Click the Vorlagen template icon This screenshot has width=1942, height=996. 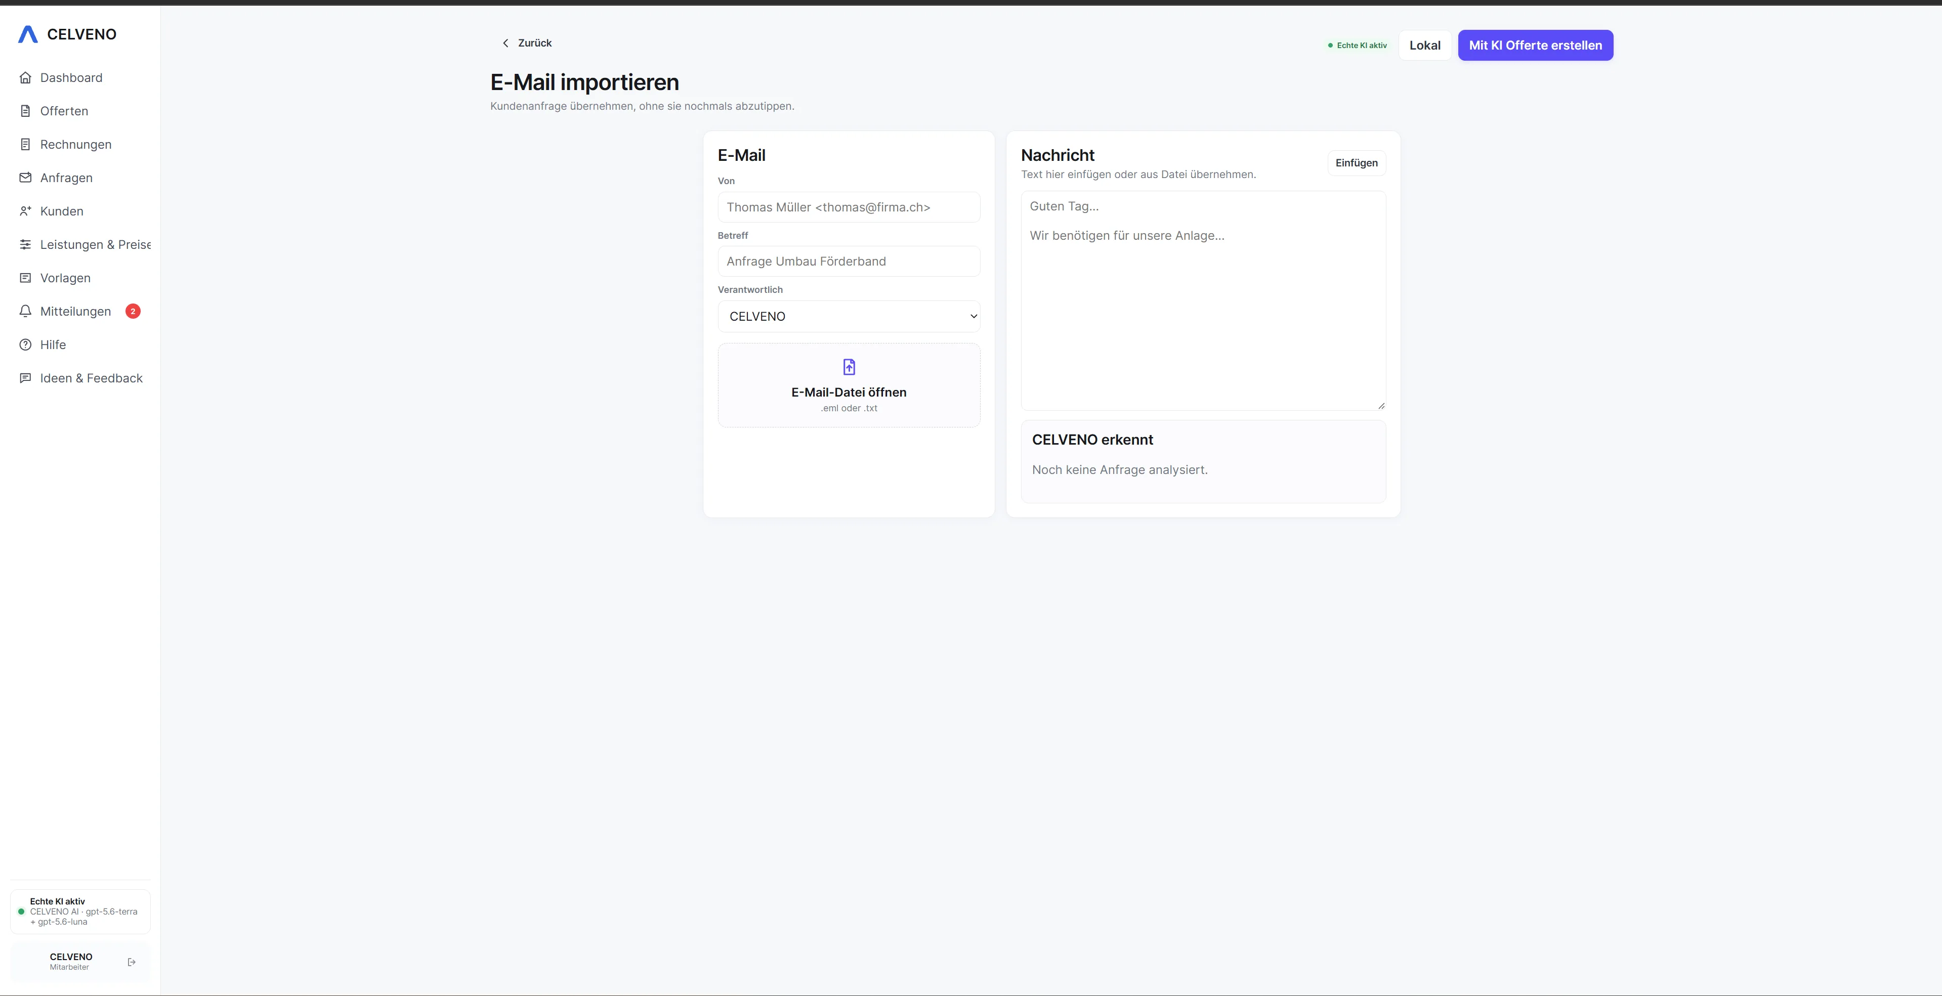[x=26, y=278]
